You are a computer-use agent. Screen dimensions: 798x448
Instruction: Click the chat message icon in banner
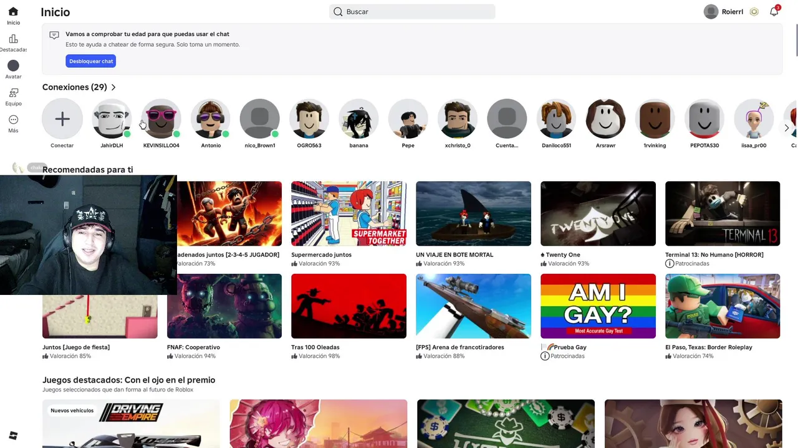54,35
